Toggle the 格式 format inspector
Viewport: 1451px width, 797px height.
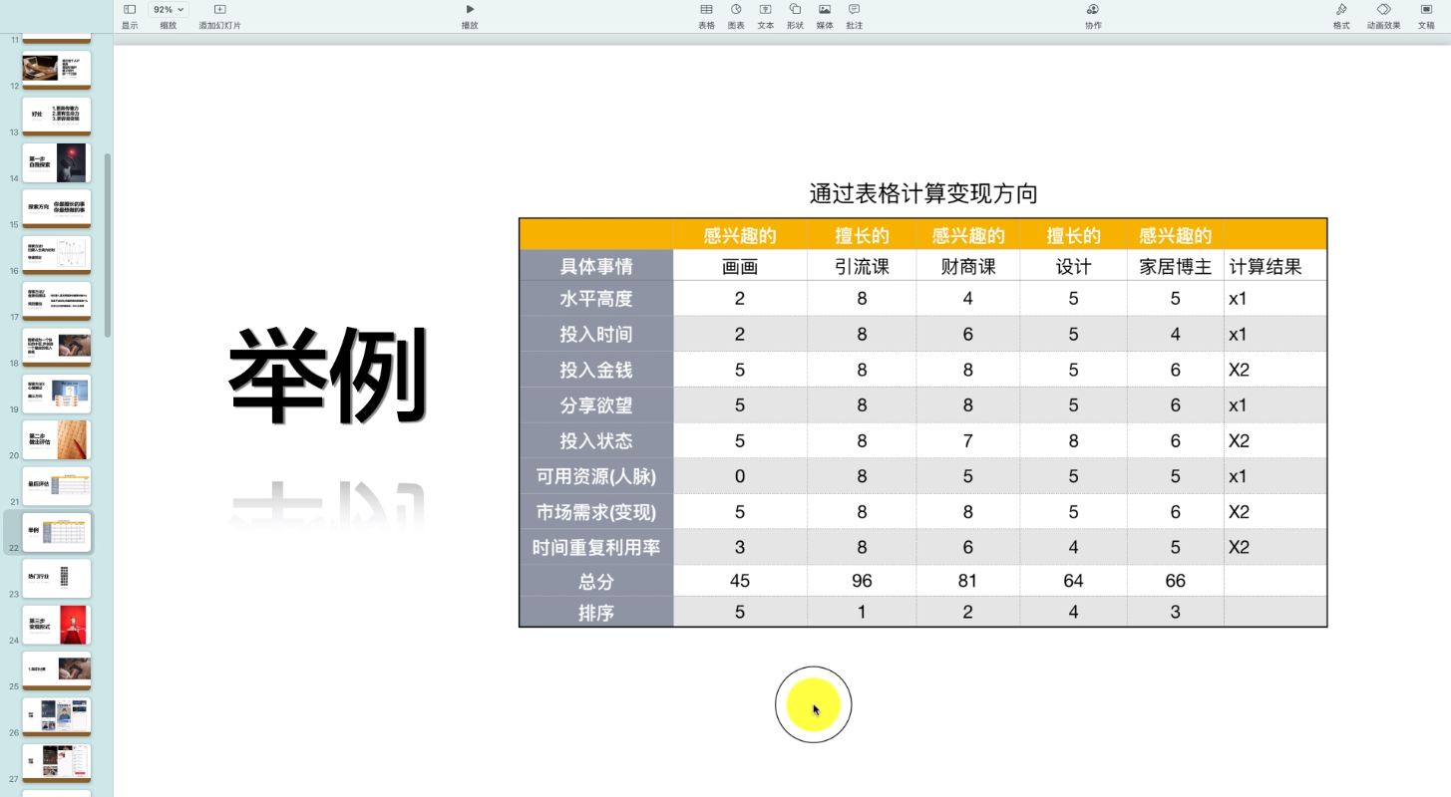[1341, 10]
